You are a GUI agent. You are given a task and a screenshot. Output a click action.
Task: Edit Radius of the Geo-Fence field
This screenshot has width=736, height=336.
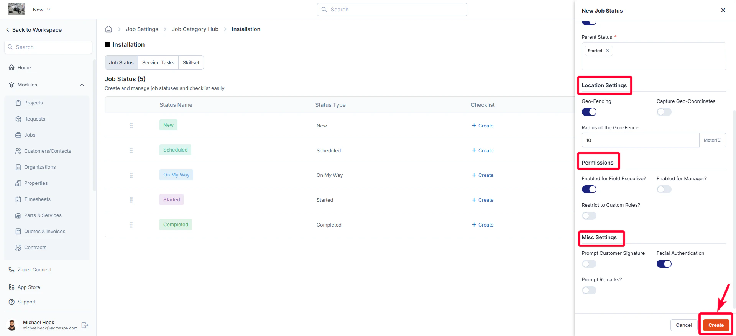pyautogui.click(x=641, y=140)
